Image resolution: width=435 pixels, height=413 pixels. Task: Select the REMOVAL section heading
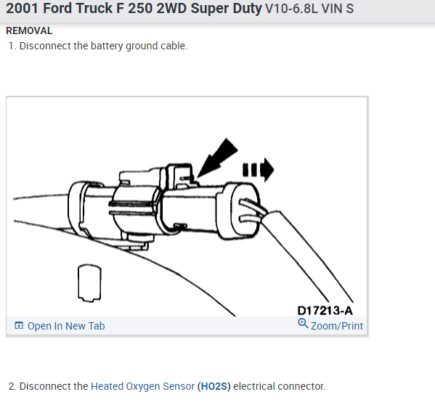click(x=29, y=30)
